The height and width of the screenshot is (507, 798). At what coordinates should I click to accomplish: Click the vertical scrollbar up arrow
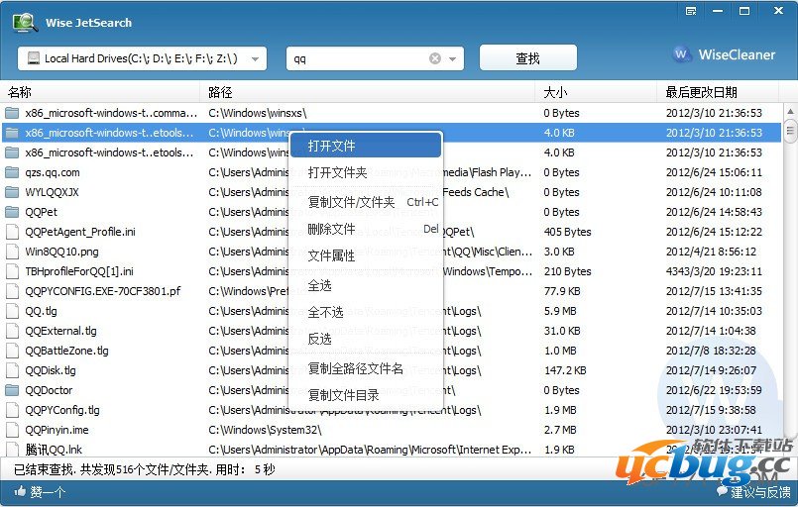click(x=790, y=111)
